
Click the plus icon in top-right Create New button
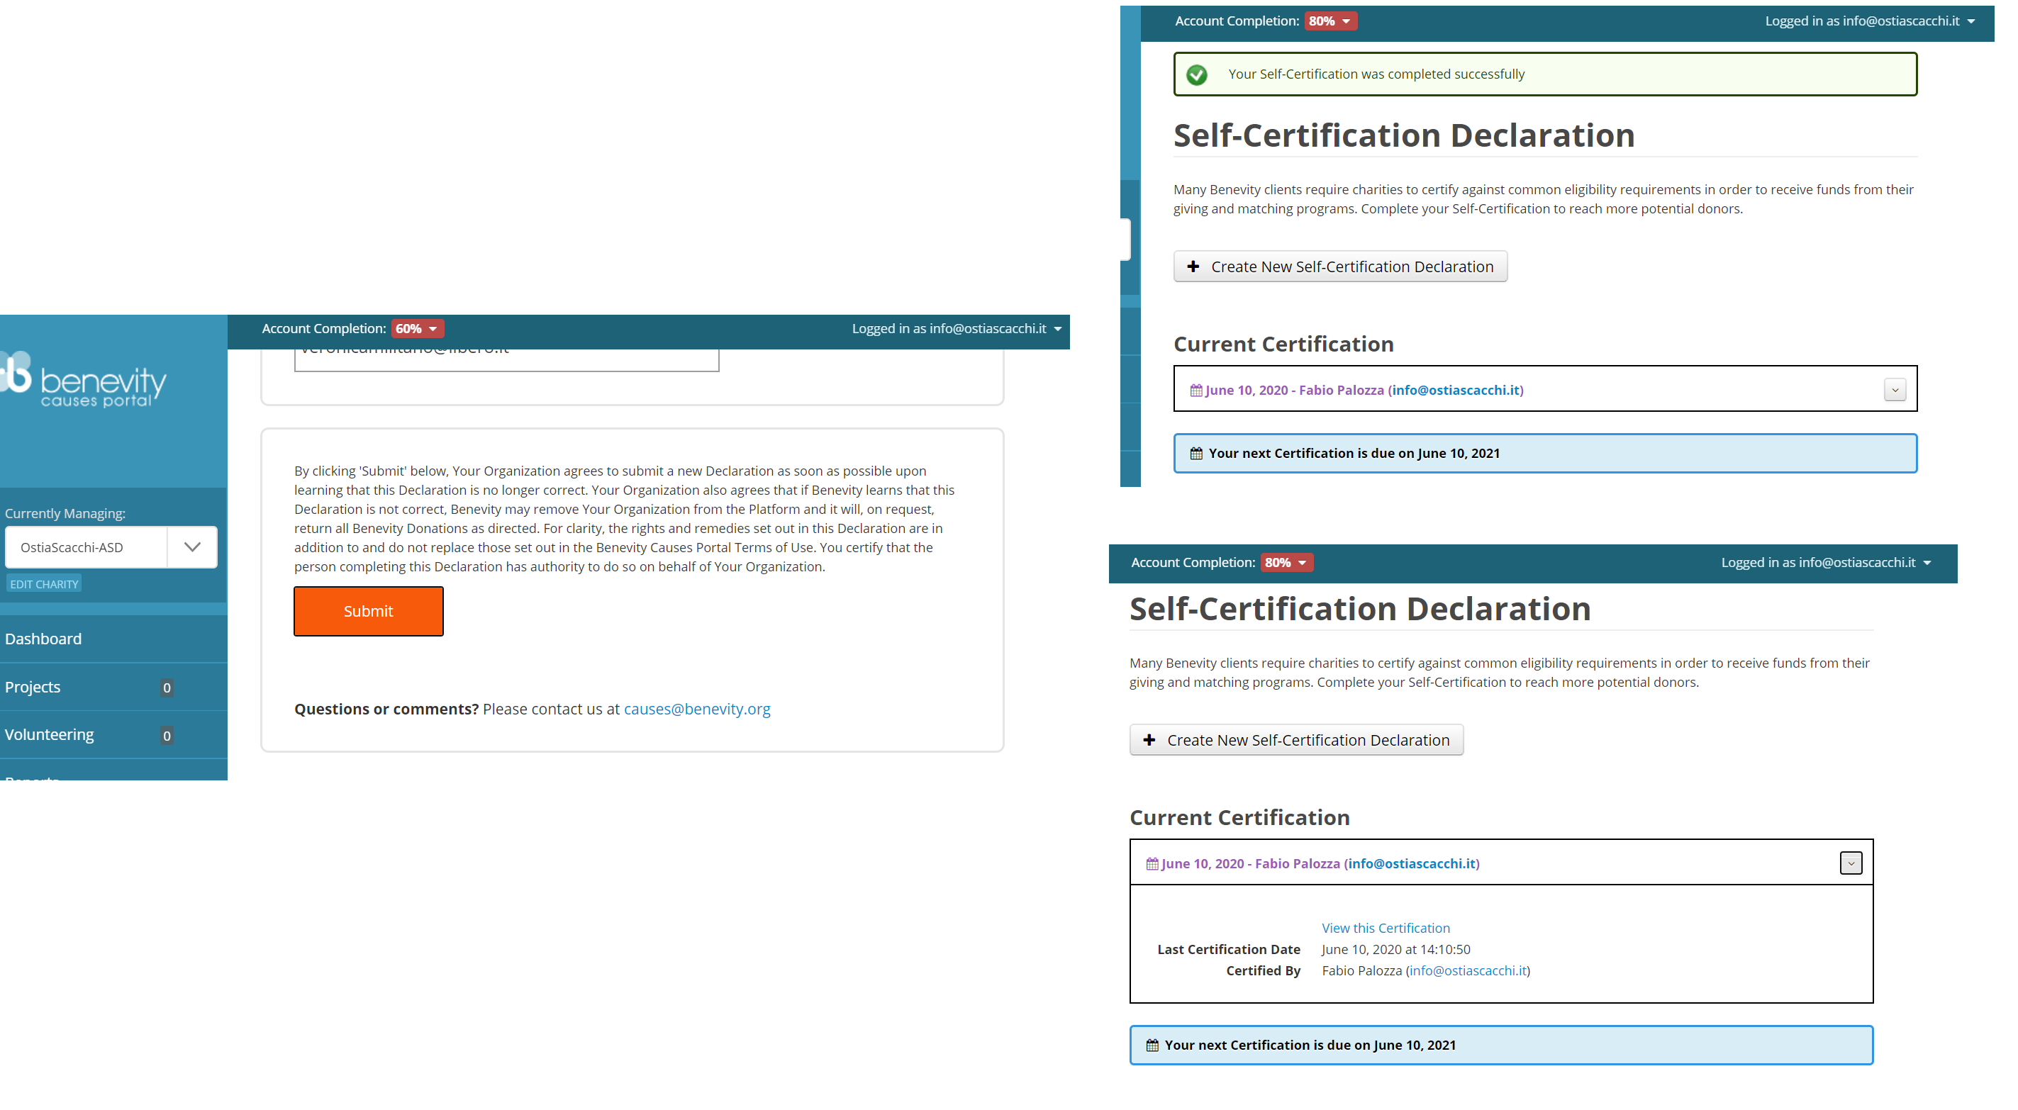click(x=1193, y=267)
